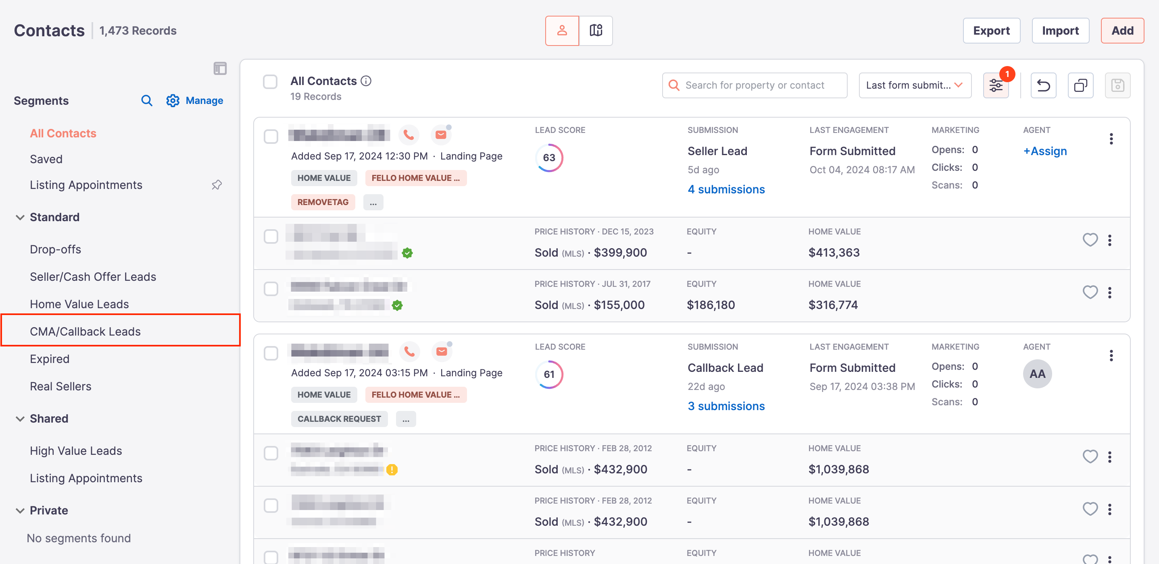
Task: Open kebab menu for $316,774 property
Action: click(1109, 293)
